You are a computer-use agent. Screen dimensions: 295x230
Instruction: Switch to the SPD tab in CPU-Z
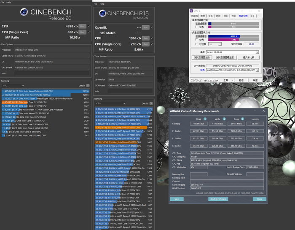point(226,16)
